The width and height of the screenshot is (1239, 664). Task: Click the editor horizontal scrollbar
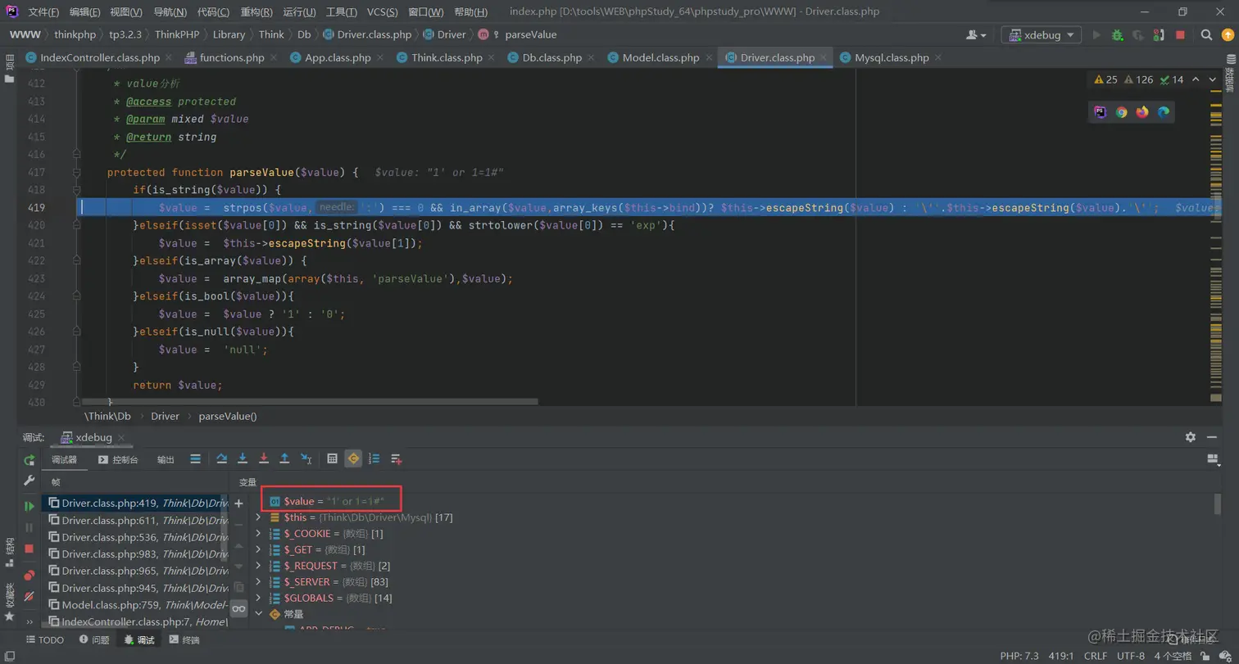311,402
